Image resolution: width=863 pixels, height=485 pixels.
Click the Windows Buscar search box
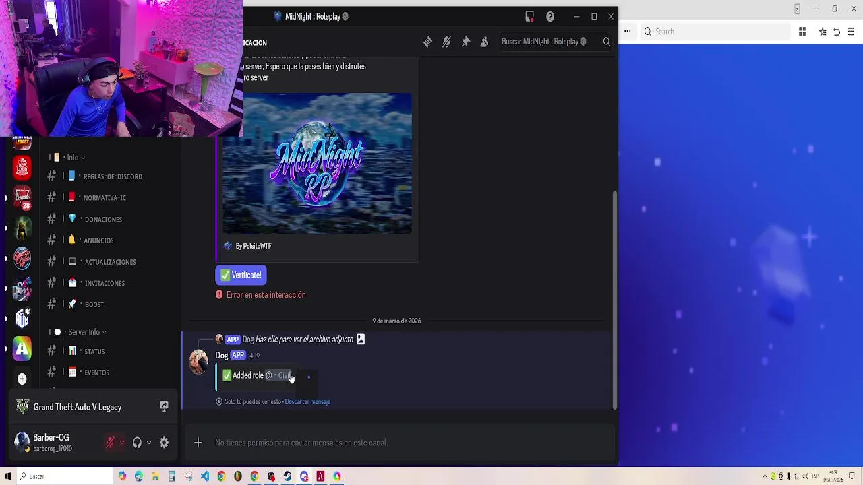click(x=64, y=476)
